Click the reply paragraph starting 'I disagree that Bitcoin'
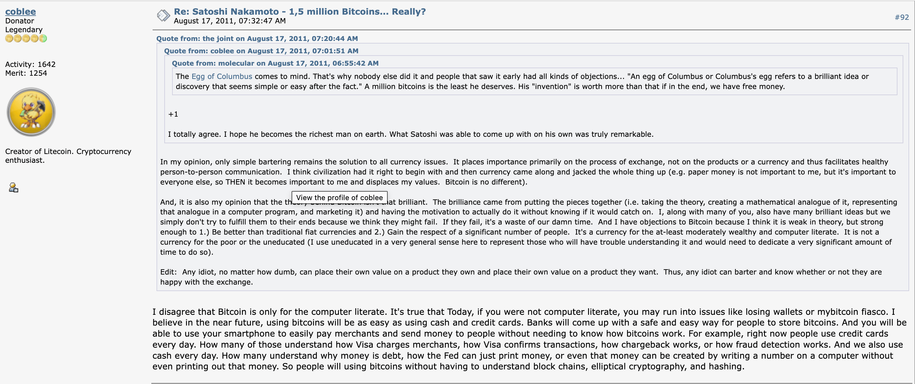This screenshot has height=384, width=915. point(529,339)
